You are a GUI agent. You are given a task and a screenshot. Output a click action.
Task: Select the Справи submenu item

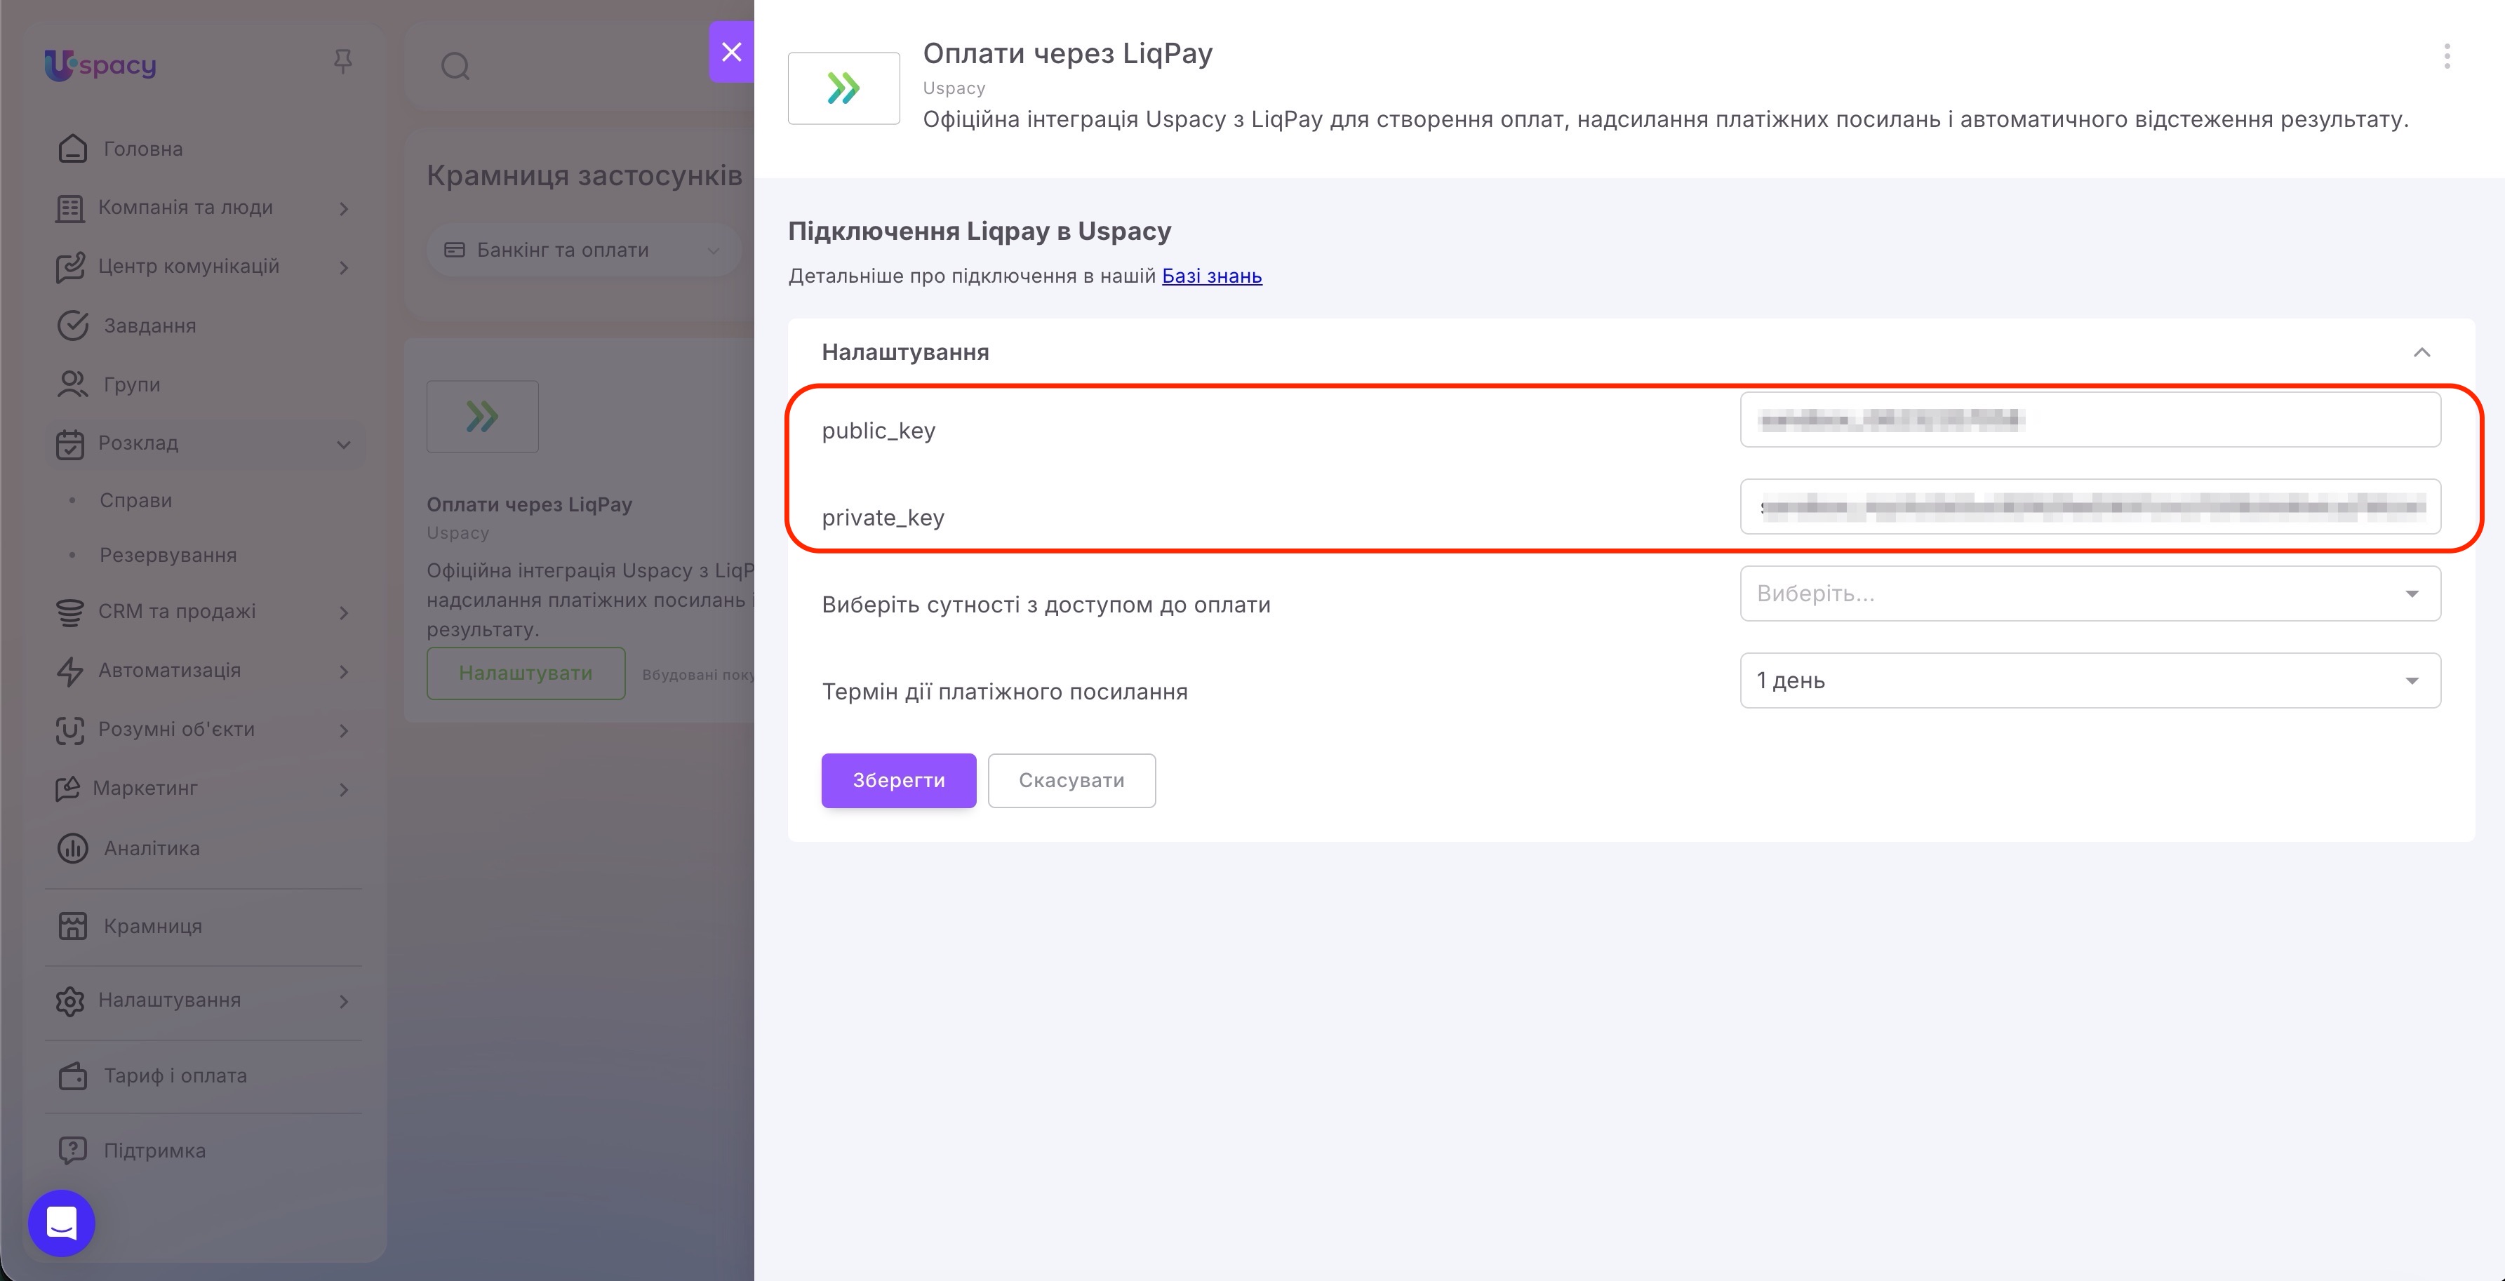coord(135,500)
